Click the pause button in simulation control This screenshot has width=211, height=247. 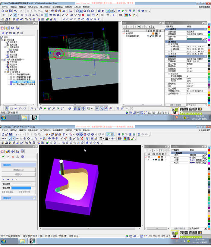point(4,180)
